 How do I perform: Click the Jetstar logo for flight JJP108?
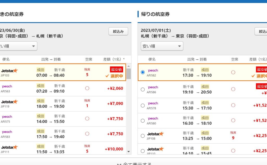tap(155, 134)
